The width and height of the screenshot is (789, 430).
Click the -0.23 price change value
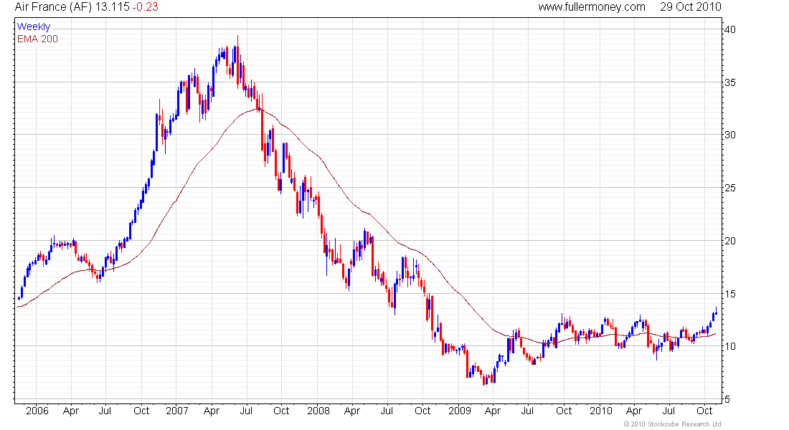click(x=145, y=7)
